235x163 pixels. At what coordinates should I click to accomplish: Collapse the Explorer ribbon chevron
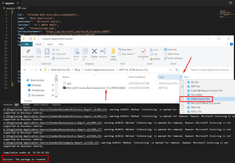227,44
